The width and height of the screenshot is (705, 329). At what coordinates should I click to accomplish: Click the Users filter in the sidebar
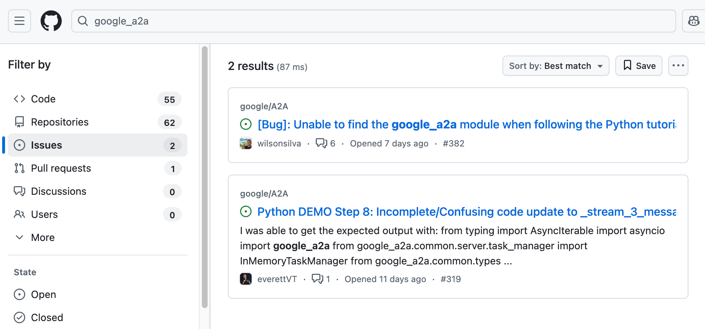pyautogui.click(x=44, y=214)
